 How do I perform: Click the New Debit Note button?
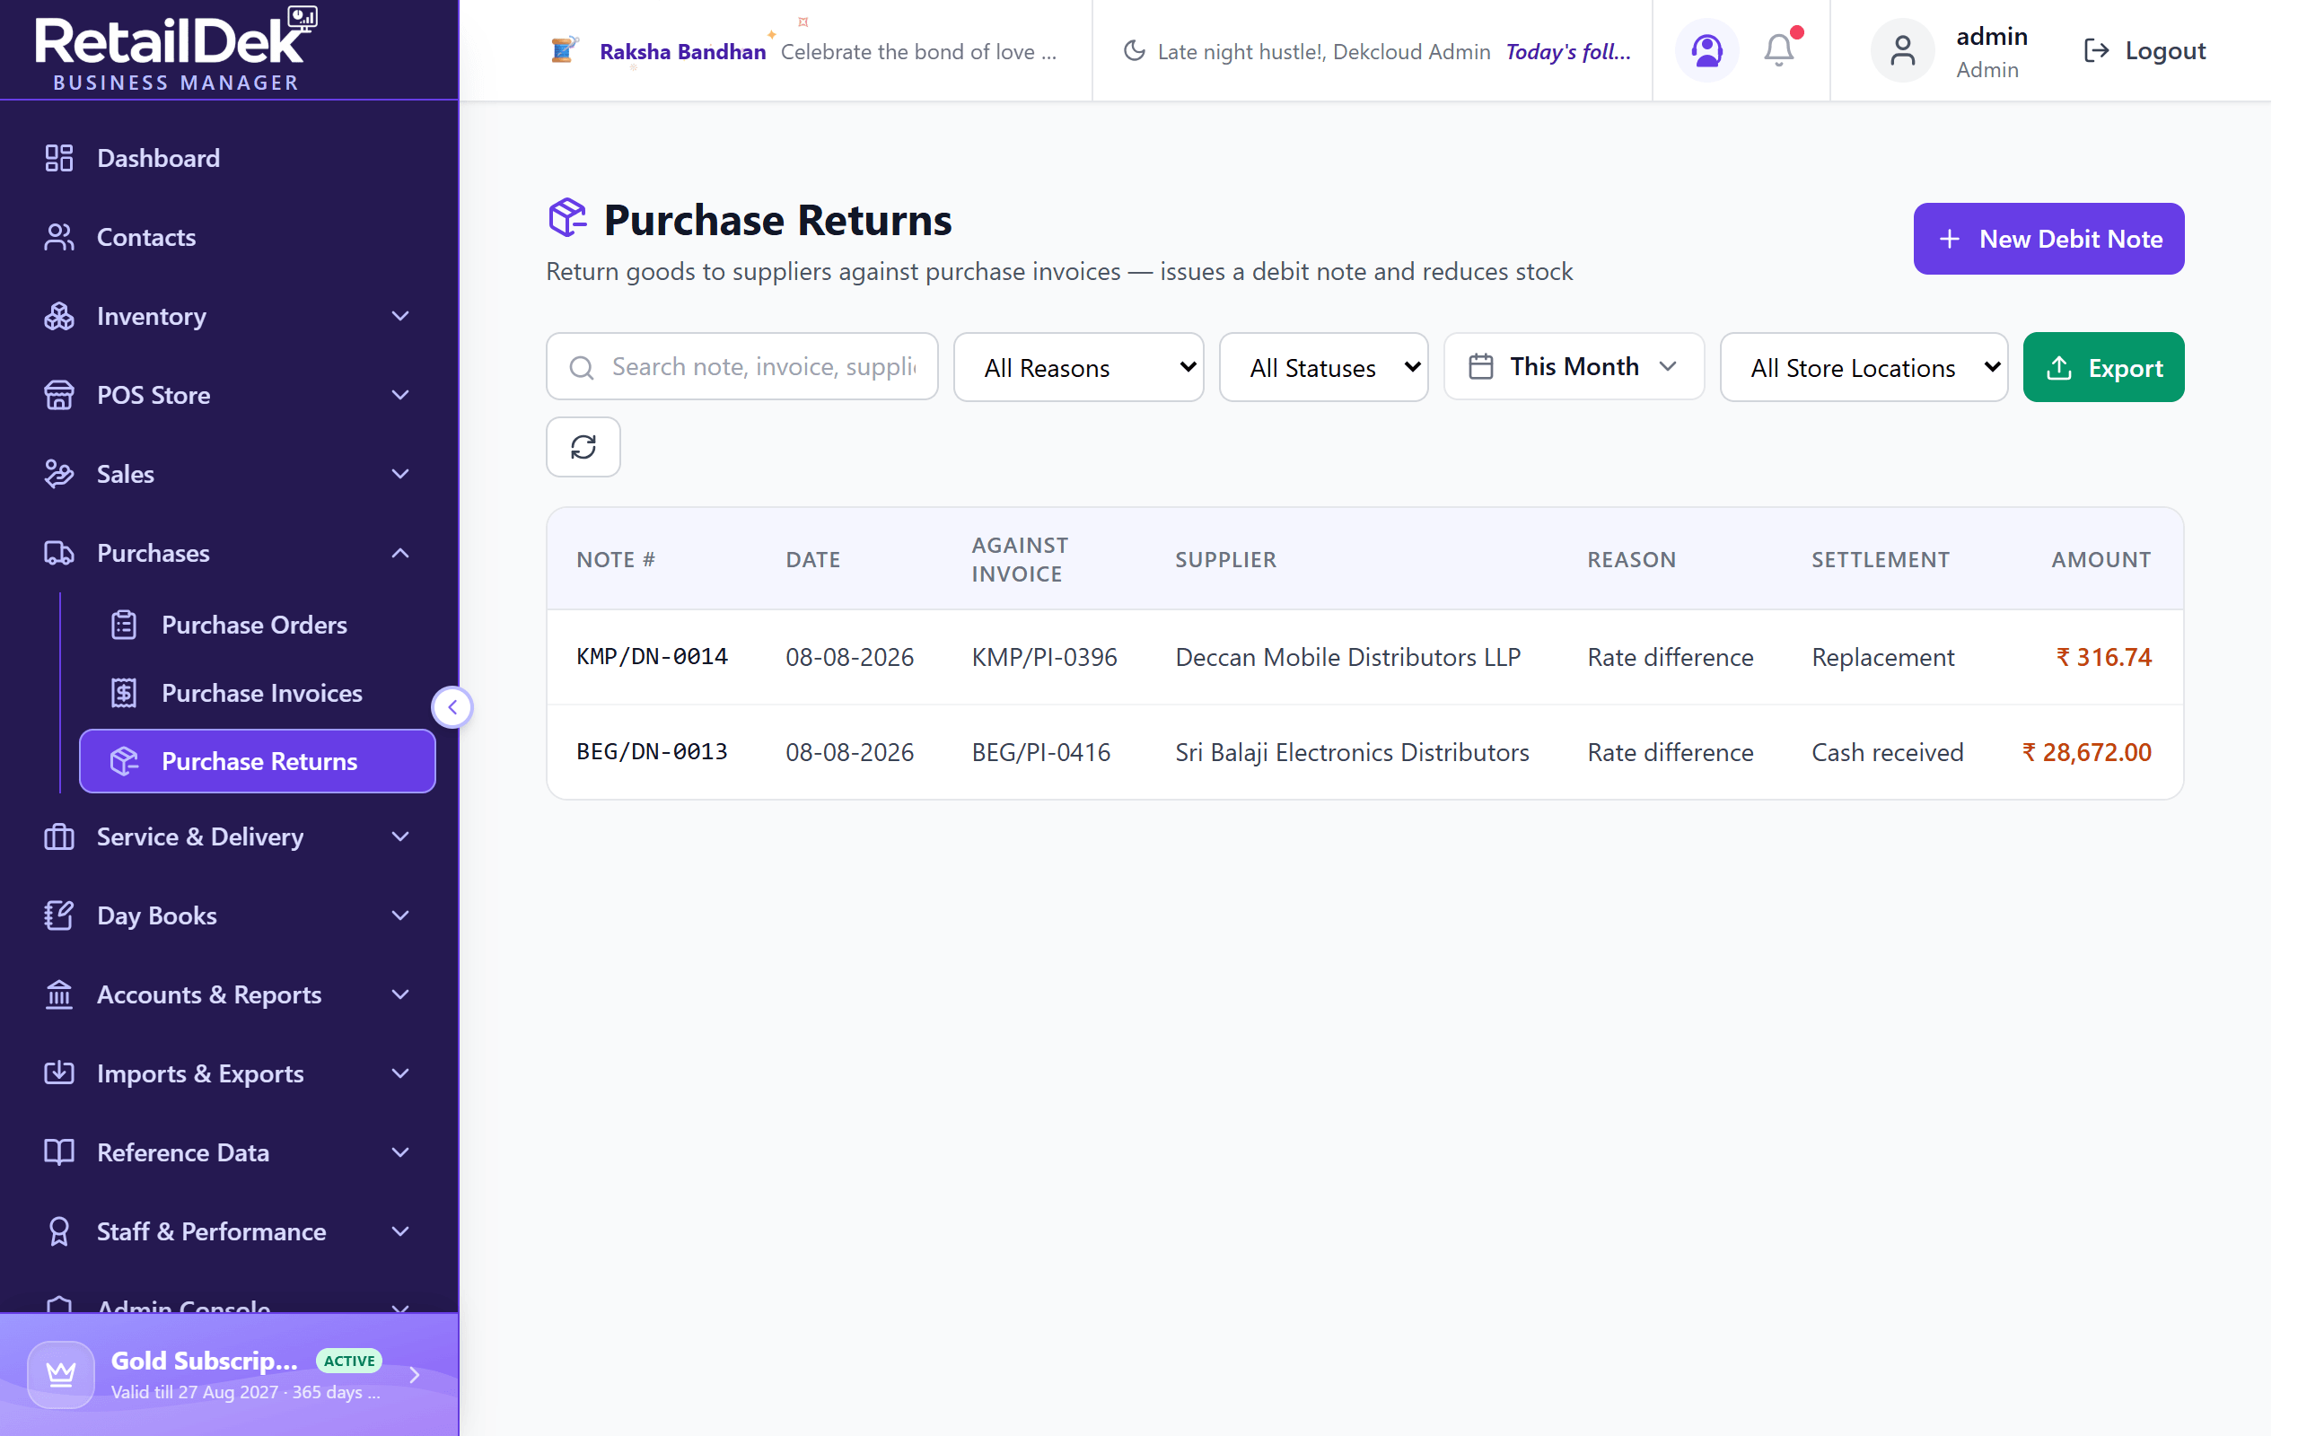click(x=2048, y=239)
